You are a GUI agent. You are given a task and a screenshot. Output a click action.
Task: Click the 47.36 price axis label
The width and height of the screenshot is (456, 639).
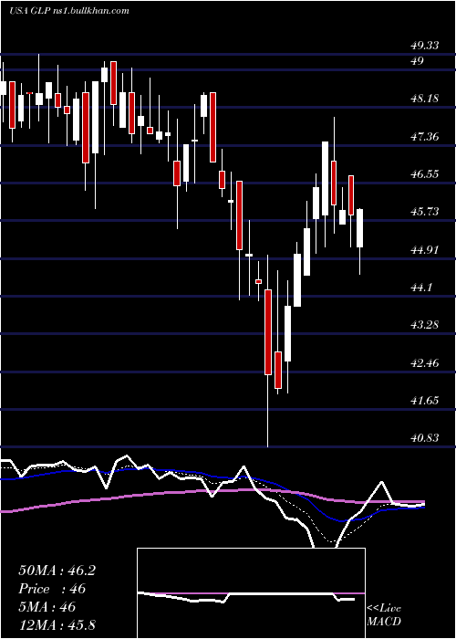[x=425, y=137]
